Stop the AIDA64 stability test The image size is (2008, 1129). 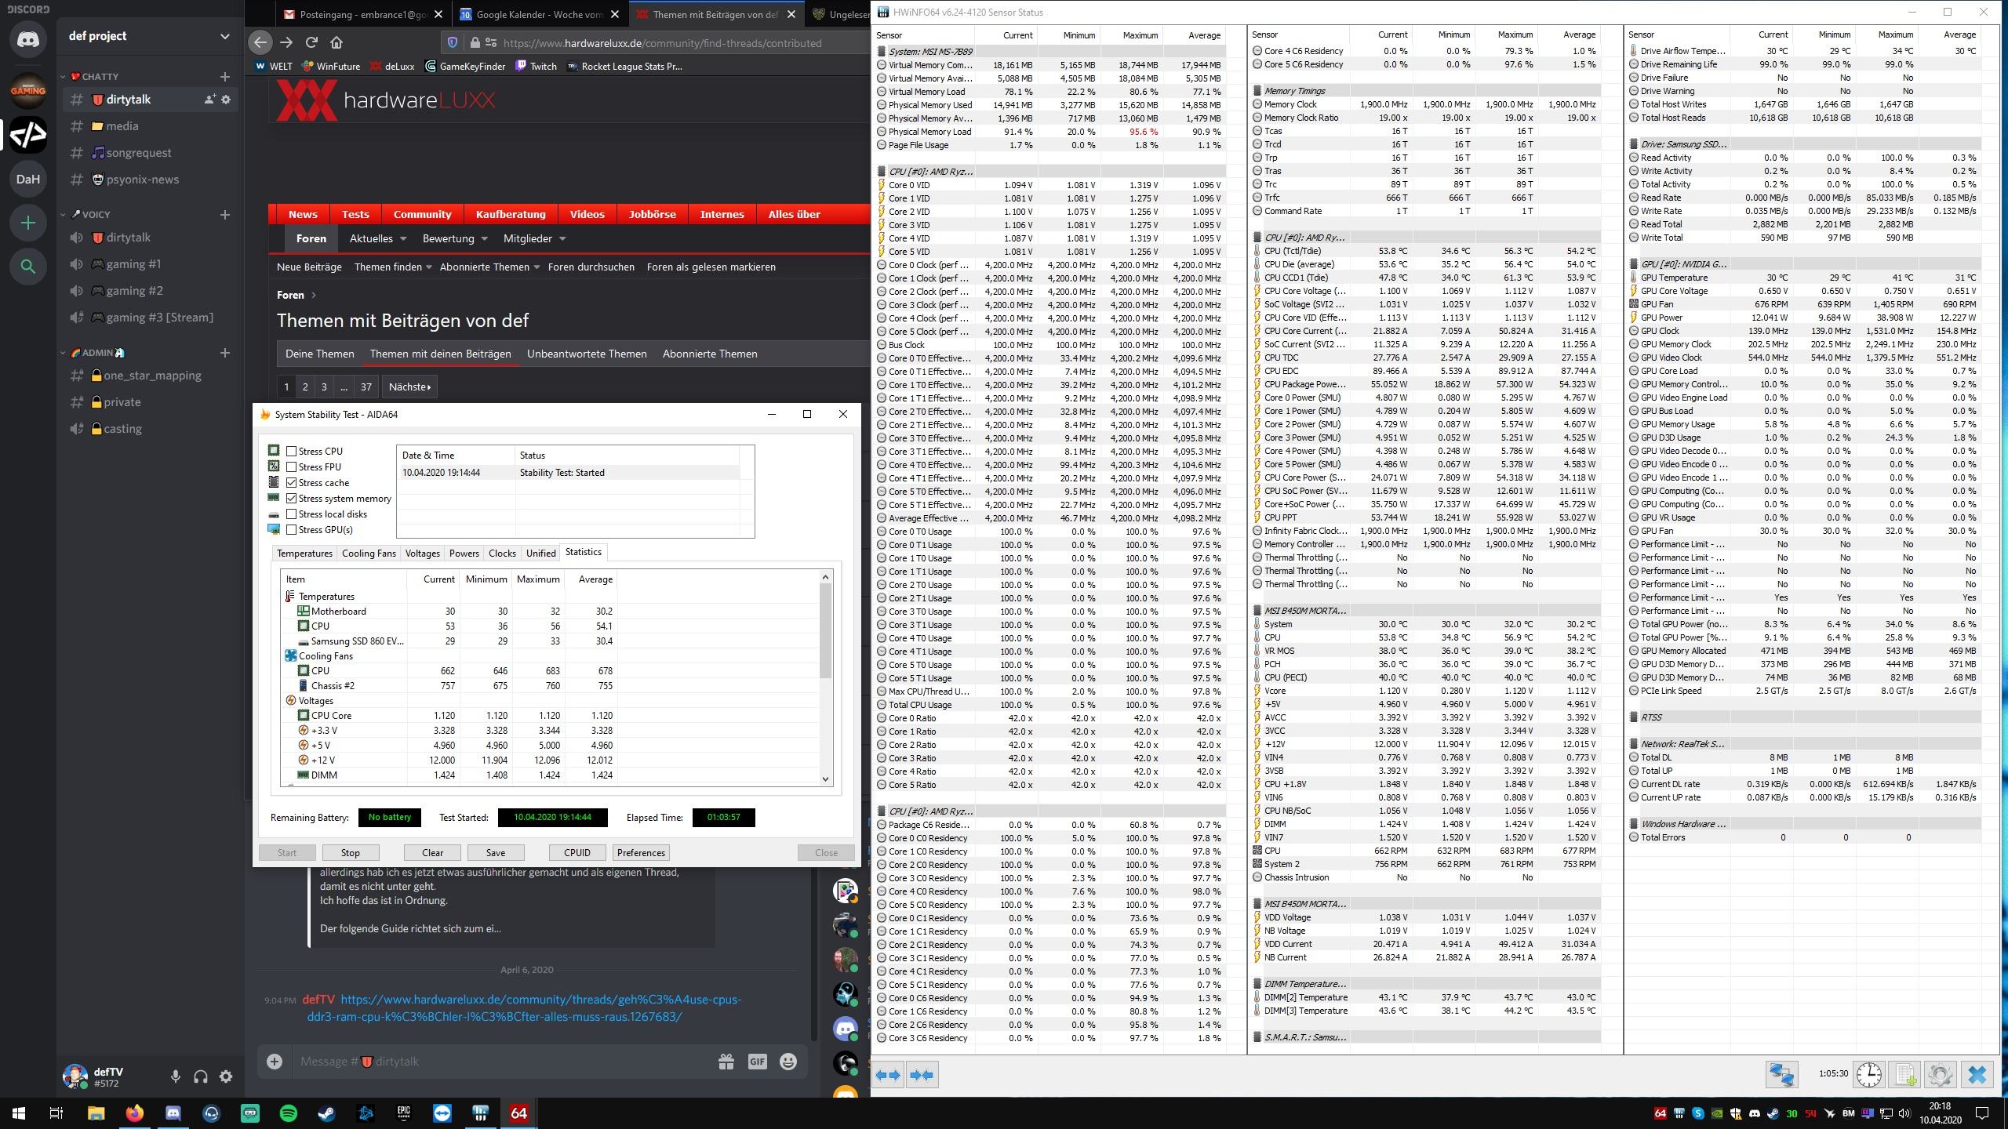click(x=350, y=853)
